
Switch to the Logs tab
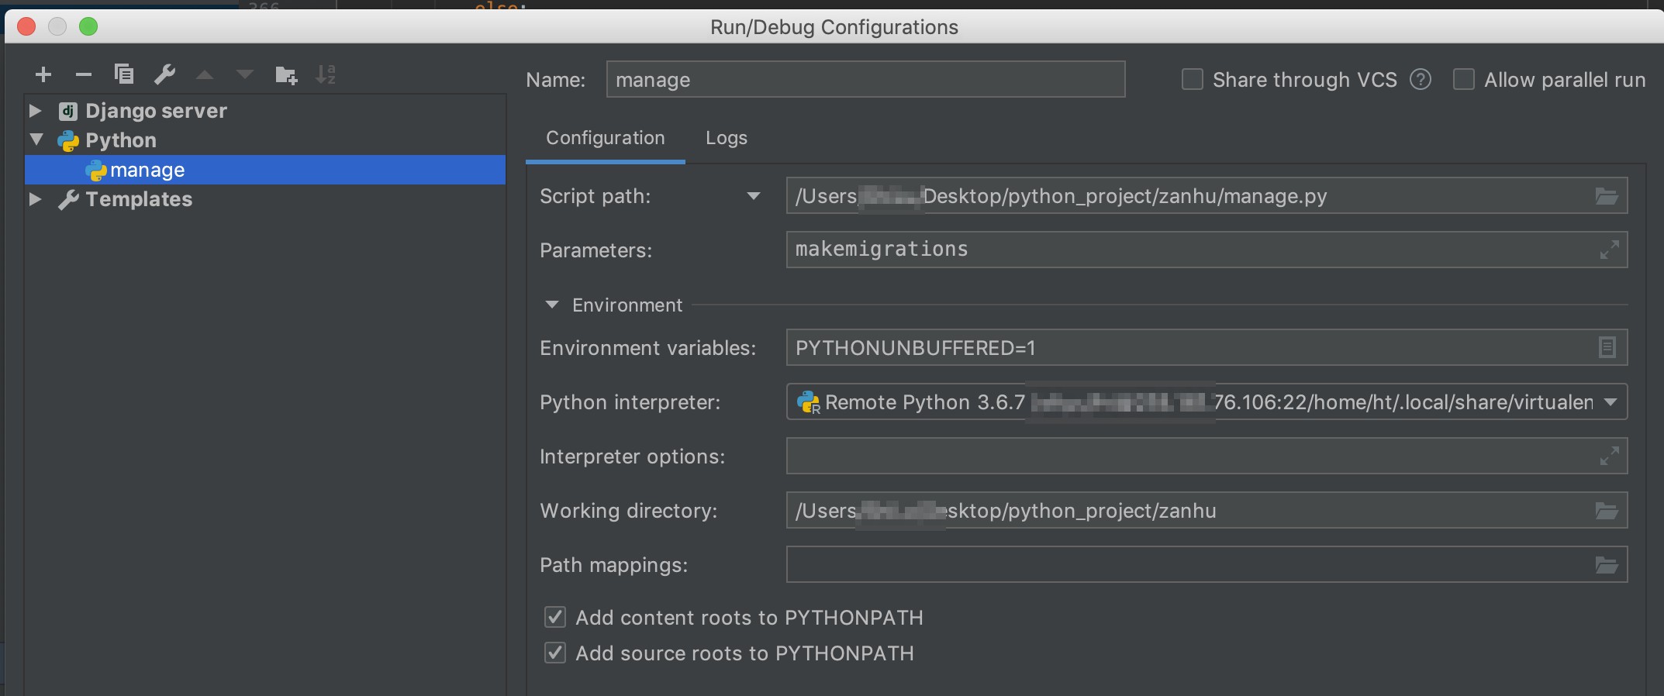(x=727, y=138)
